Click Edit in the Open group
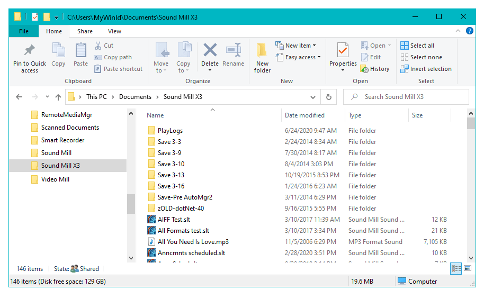Screen dimensions: 484x299 [371, 57]
